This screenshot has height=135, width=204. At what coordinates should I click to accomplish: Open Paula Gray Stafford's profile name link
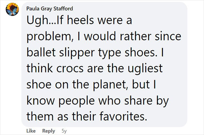point(48,8)
